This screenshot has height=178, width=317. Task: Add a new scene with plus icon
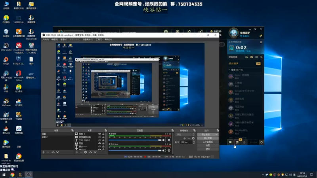44,152
